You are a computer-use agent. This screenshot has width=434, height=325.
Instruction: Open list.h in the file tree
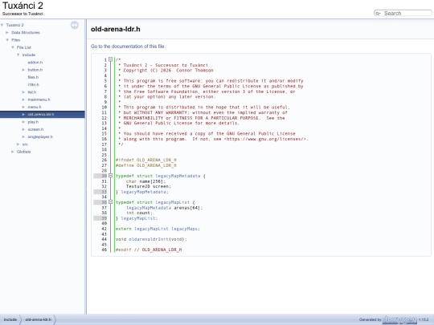pos(32,92)
